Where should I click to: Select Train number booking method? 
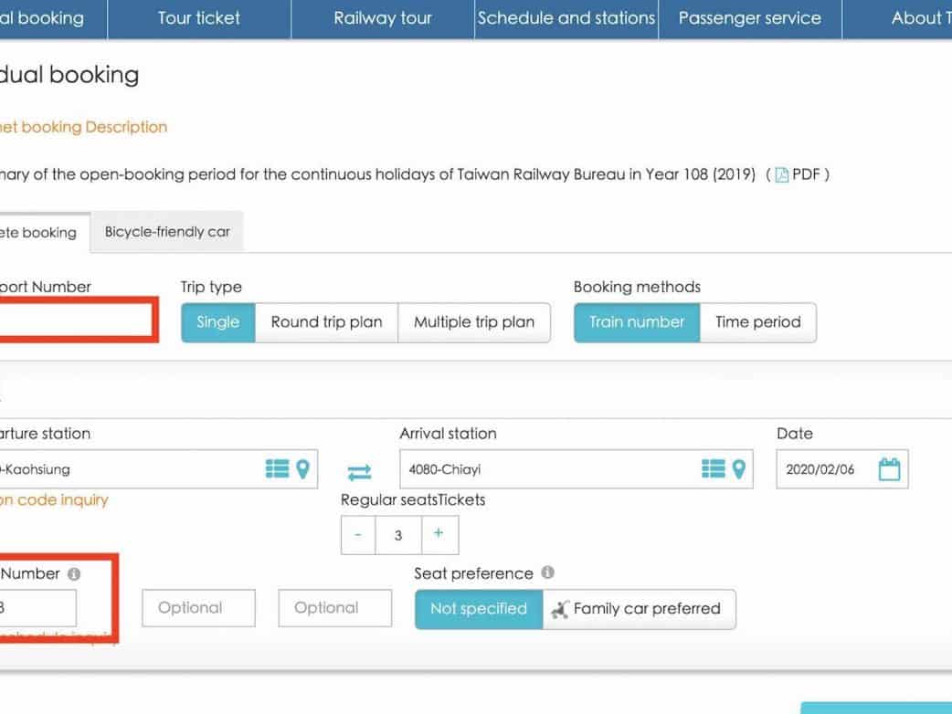pos(637,322)
